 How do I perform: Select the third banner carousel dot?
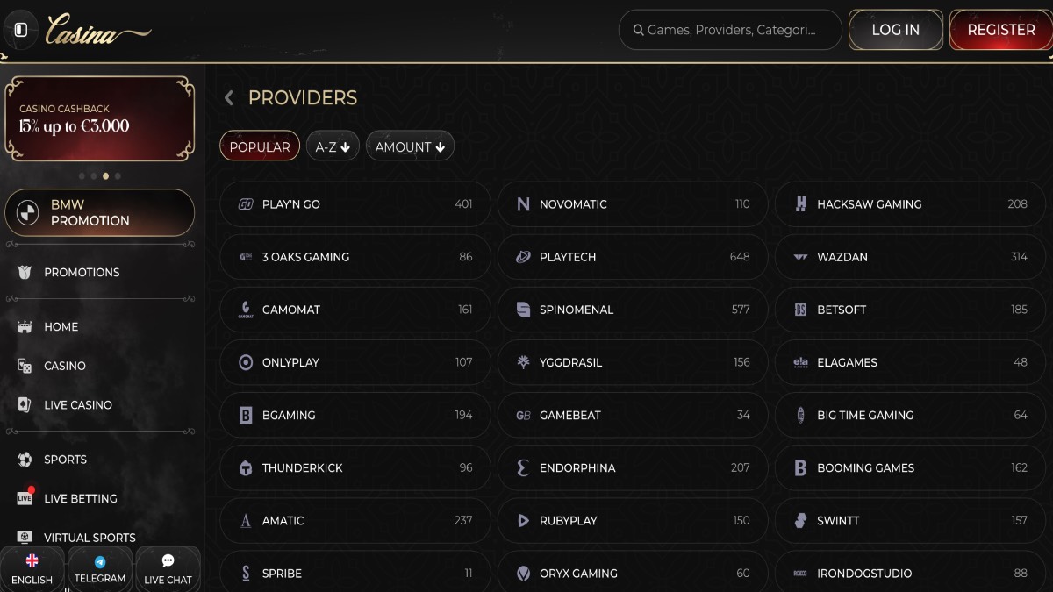click(106, 175)
